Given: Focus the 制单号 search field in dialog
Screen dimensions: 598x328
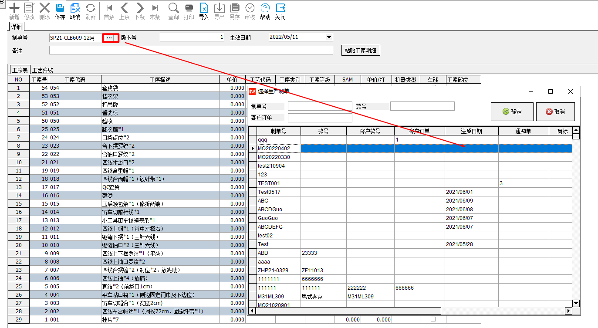Looking at the screenshot, I should point(320,106).
